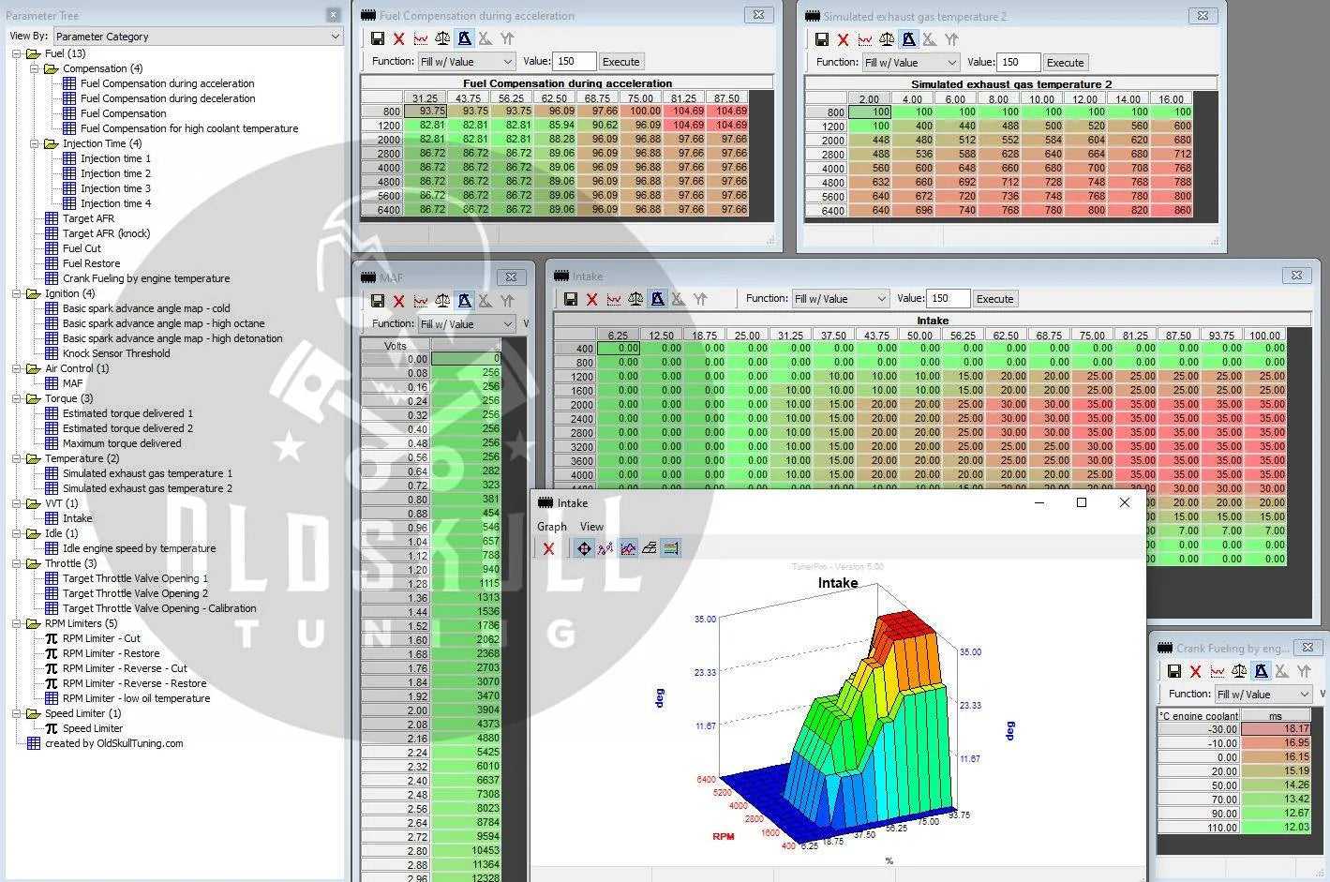Click red 104.69 cell in Fuel Compensation row 800
The image size is (1330, 882).
click(689, 111)
